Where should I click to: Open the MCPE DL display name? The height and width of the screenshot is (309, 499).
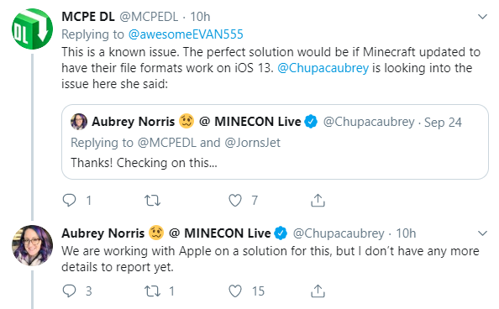point(88,17)
